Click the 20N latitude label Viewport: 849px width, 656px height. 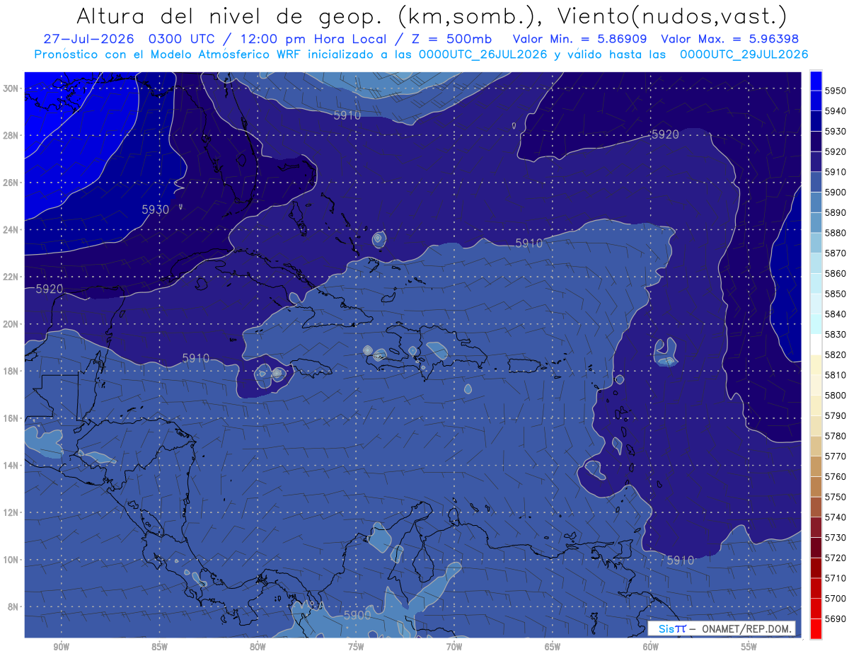(x=11, y=324)
